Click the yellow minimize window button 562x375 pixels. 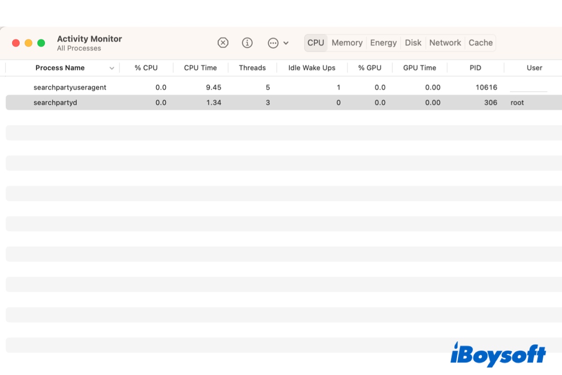(x=29, y=43)
